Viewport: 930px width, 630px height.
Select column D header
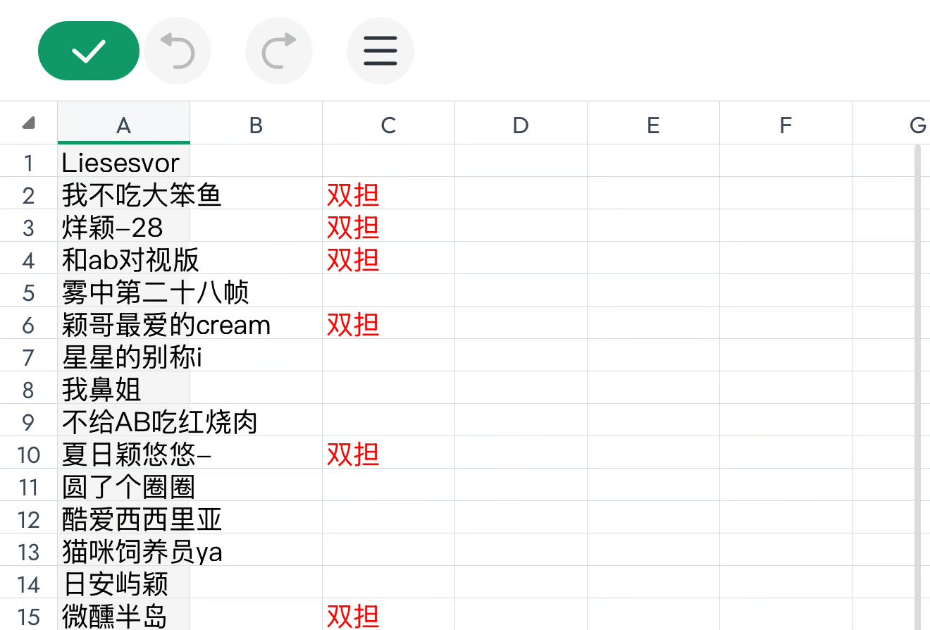click(x=521, y=124)
